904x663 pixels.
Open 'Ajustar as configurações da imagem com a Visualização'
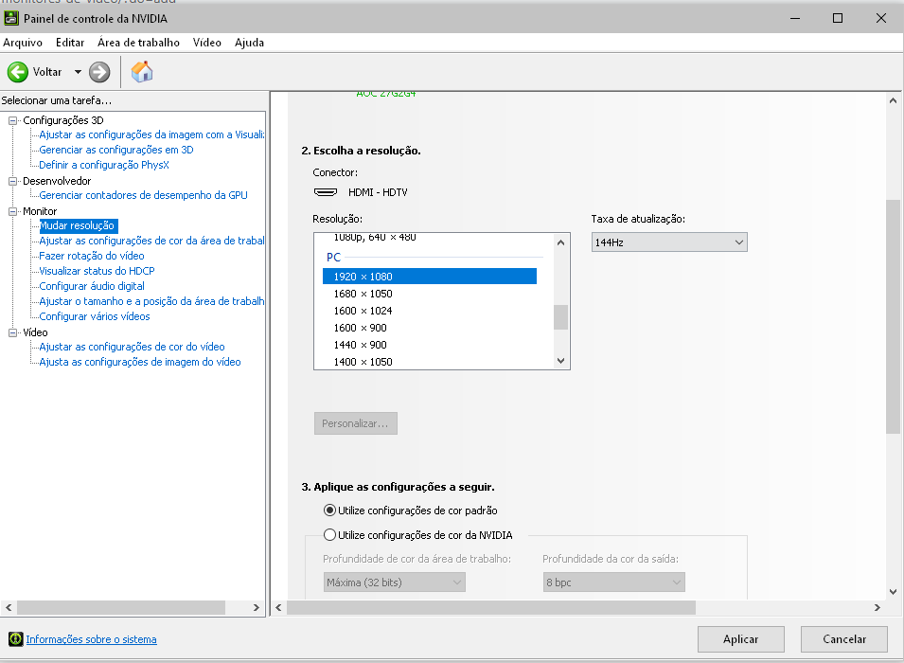[151, 134]
